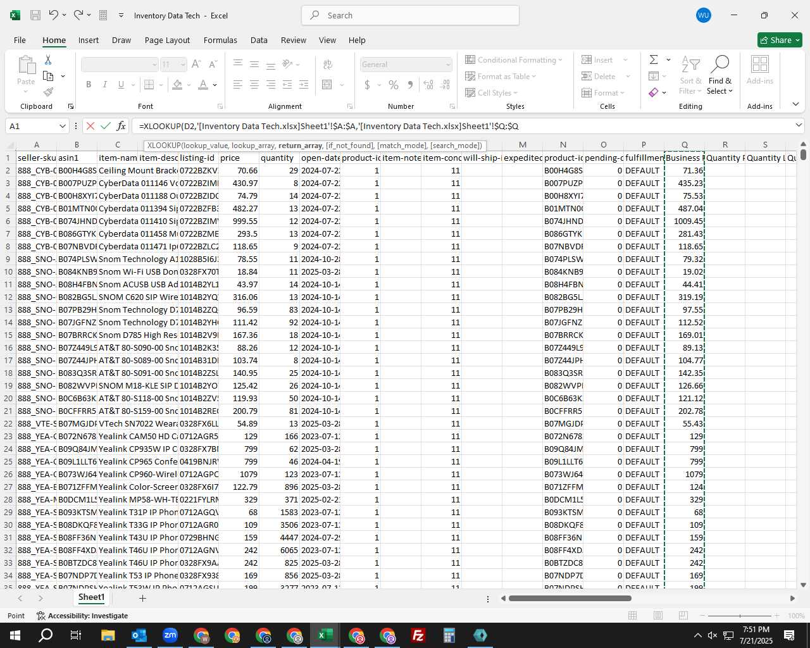Open Find & Select

point(720,75)
